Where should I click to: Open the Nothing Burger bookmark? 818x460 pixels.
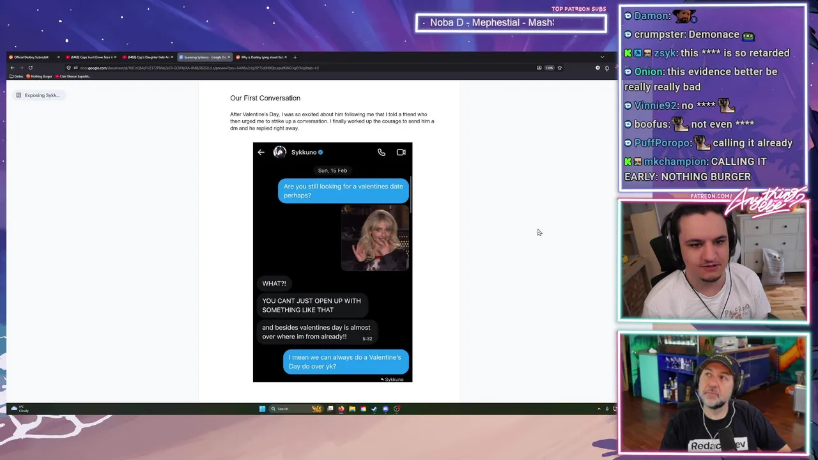pyautogui.click(x=40, y=76)
